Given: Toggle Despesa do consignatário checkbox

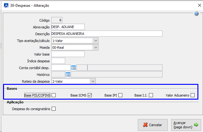Looking at the screenshot, I should click(x=53, y=109).
